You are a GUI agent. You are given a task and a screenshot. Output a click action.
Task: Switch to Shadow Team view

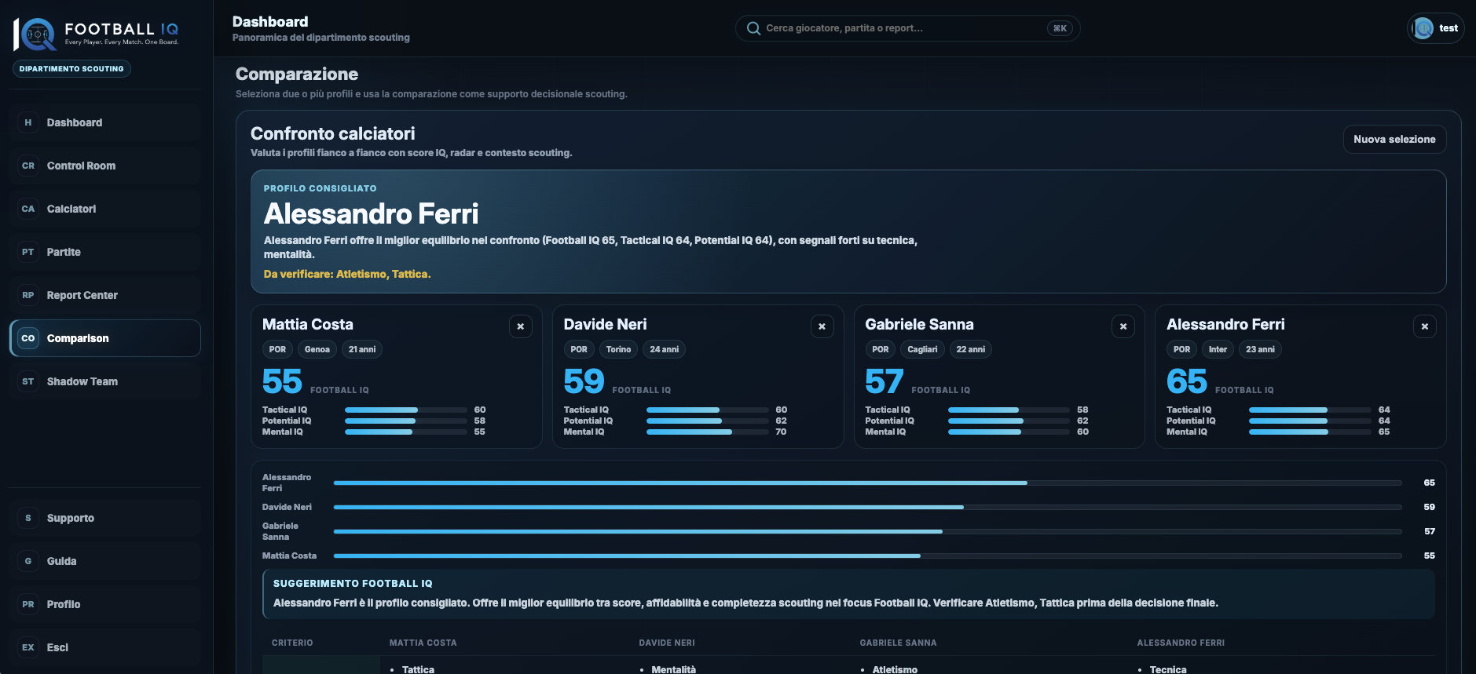click(105, 381)
